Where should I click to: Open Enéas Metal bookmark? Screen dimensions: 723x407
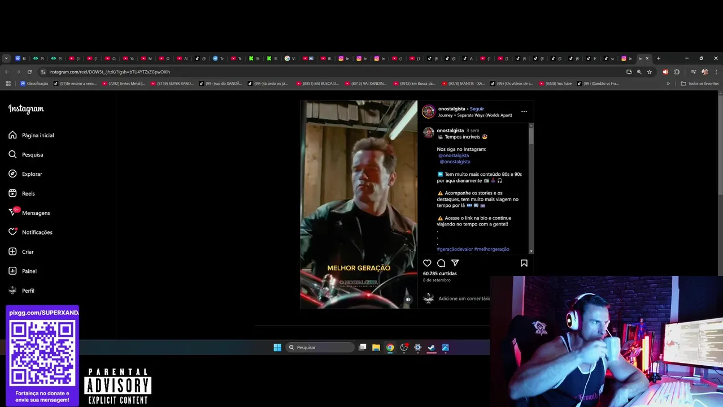point(123,84)
